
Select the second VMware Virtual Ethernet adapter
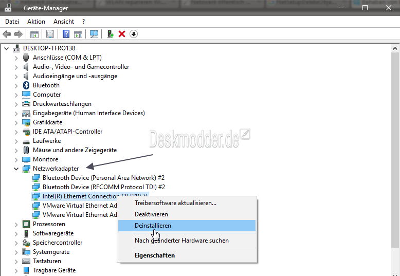[x=80, y=215]
